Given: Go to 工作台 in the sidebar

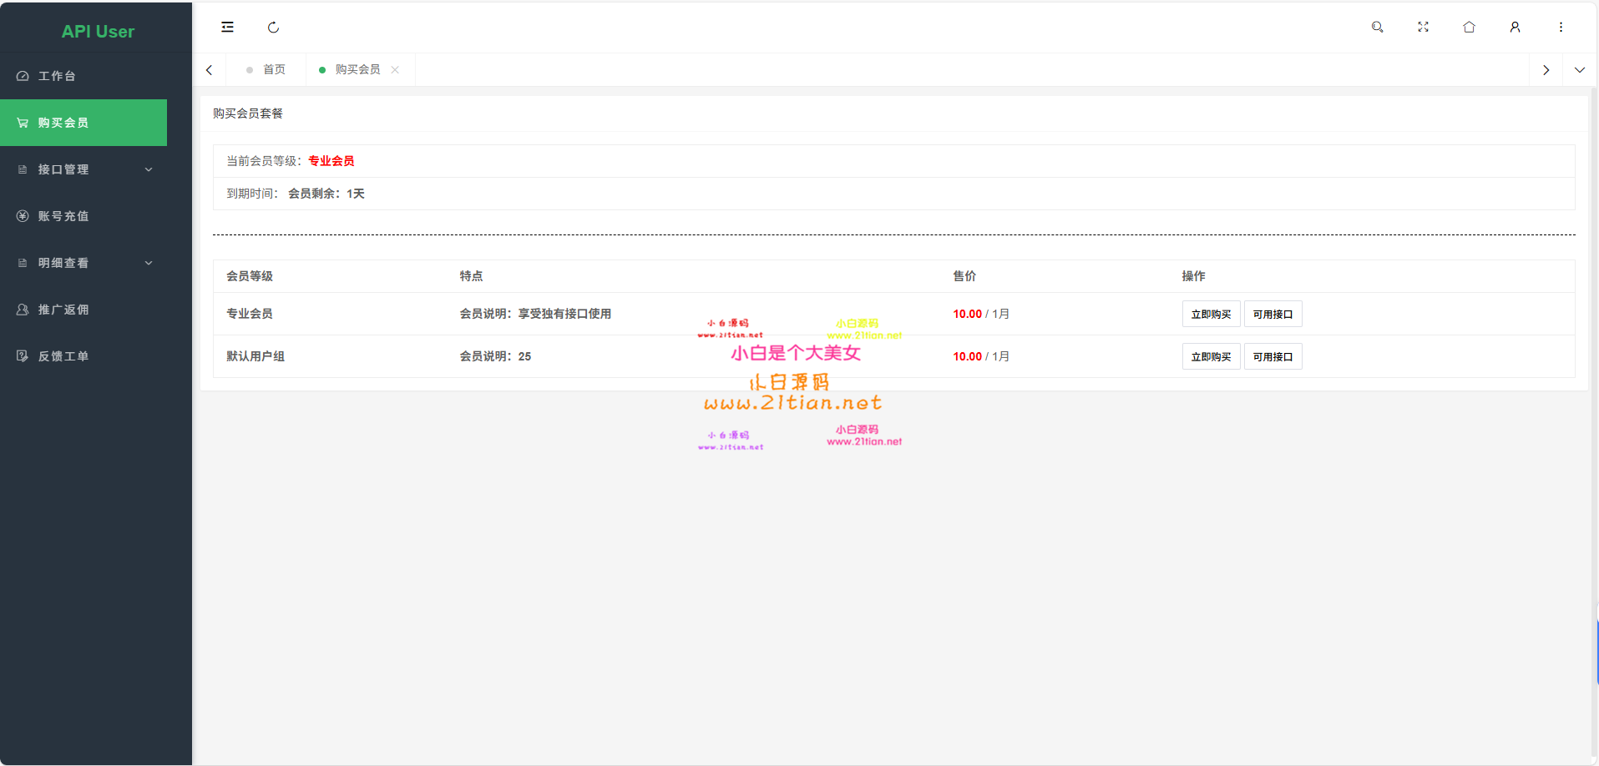Looking at the screenshot, I should pos(57,76).
